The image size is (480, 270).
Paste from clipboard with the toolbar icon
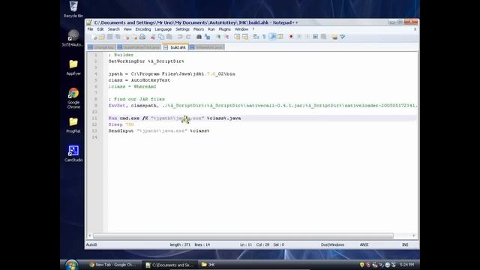(x=169, y=37)
